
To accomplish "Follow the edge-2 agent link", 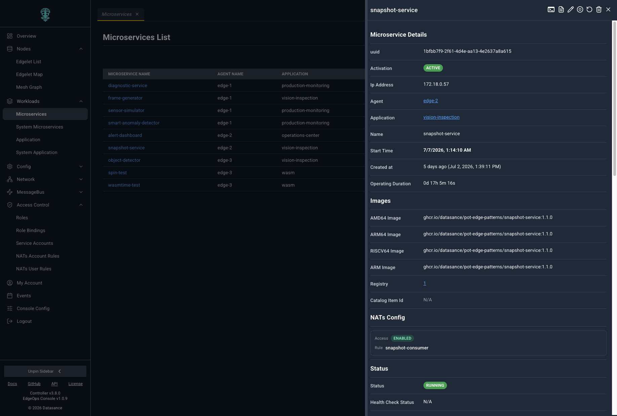I will click(430, 101).
